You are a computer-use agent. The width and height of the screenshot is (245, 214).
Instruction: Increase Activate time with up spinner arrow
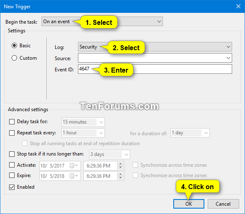click(120, 164)
